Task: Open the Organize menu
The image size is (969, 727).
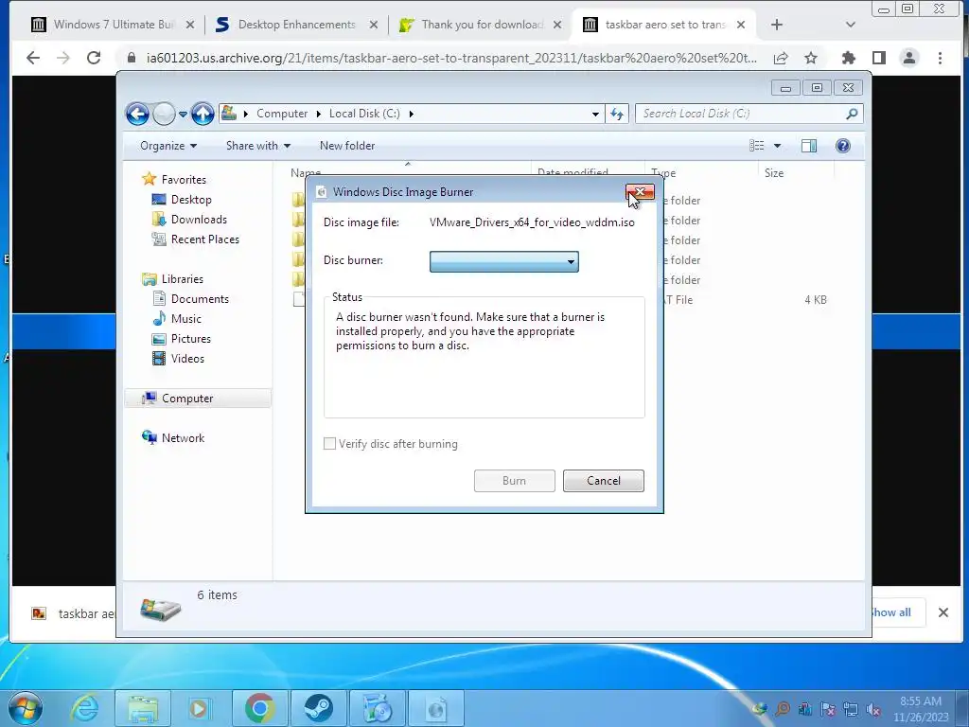Action: [x=168, y=146]
